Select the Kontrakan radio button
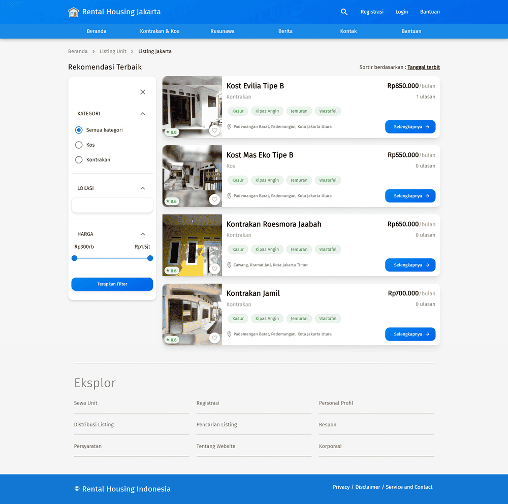 pyautogui.click(x=79, y=160)
